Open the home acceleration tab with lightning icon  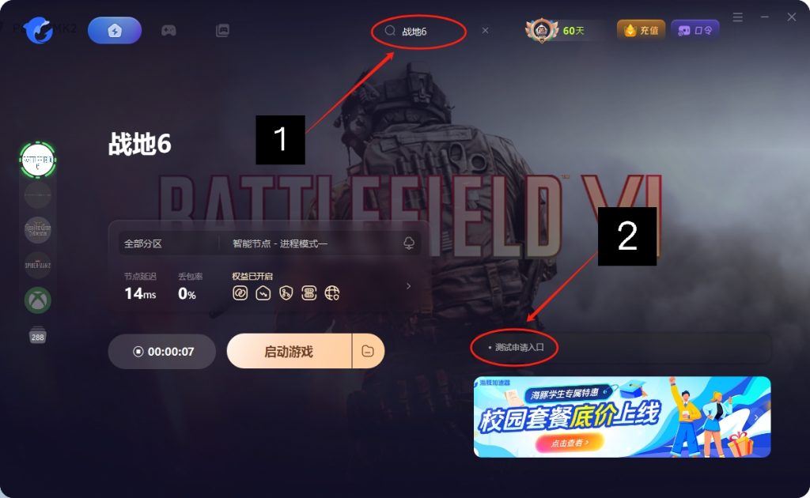(x=115, y=31)
